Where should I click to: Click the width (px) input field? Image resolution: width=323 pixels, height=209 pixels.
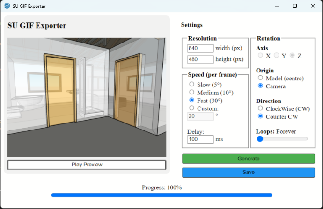pyautogui.click(x=200, y=48)
